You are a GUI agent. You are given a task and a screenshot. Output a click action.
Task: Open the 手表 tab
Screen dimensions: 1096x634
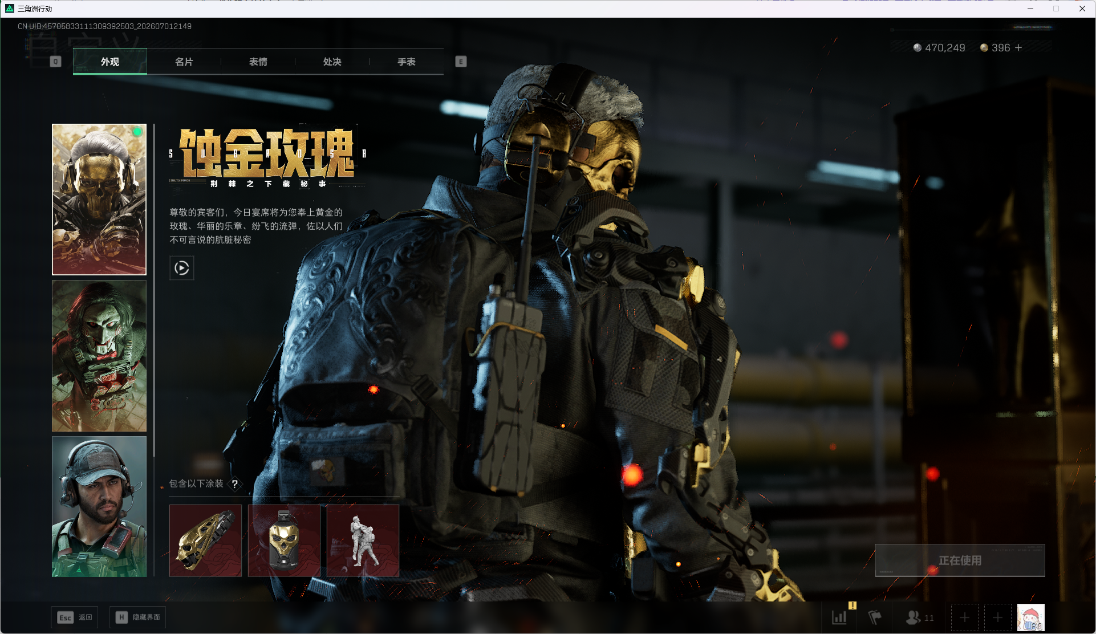pyautogui.click(x=406, y=62)
